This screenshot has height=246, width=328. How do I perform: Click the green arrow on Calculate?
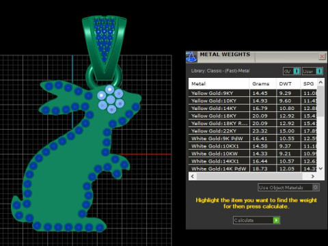tap(276, 220)
